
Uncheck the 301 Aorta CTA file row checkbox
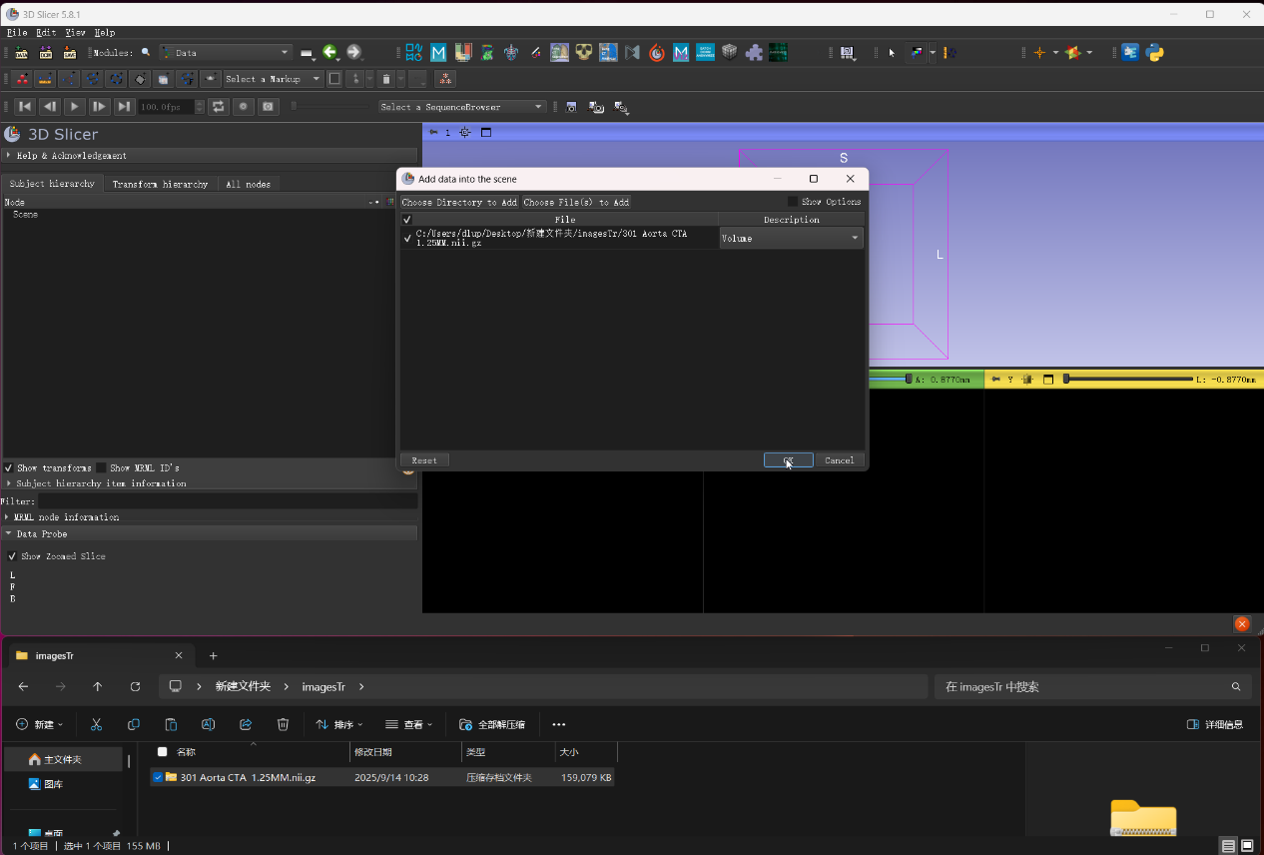407,238
